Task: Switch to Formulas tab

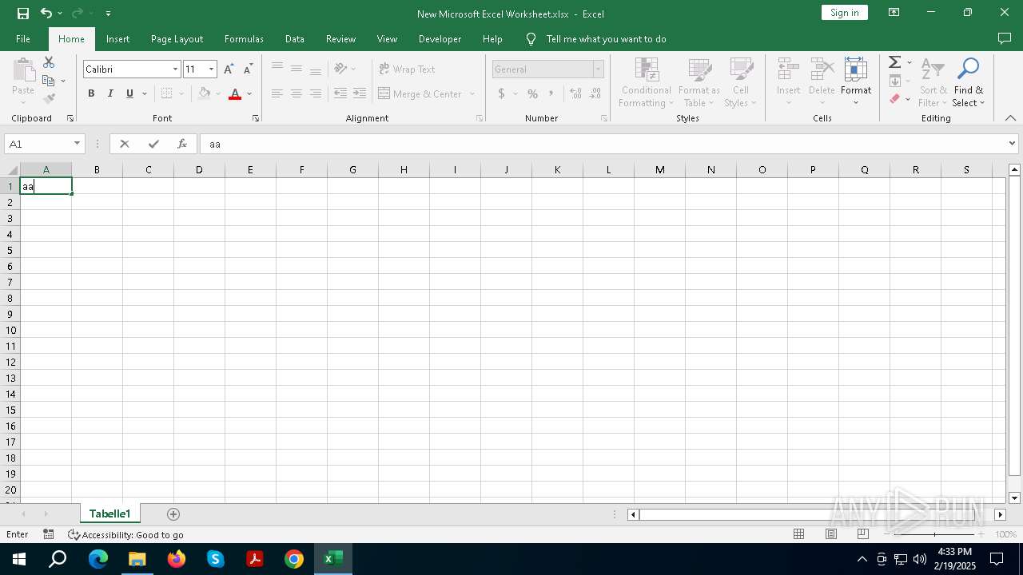Action: click(244, 38)
